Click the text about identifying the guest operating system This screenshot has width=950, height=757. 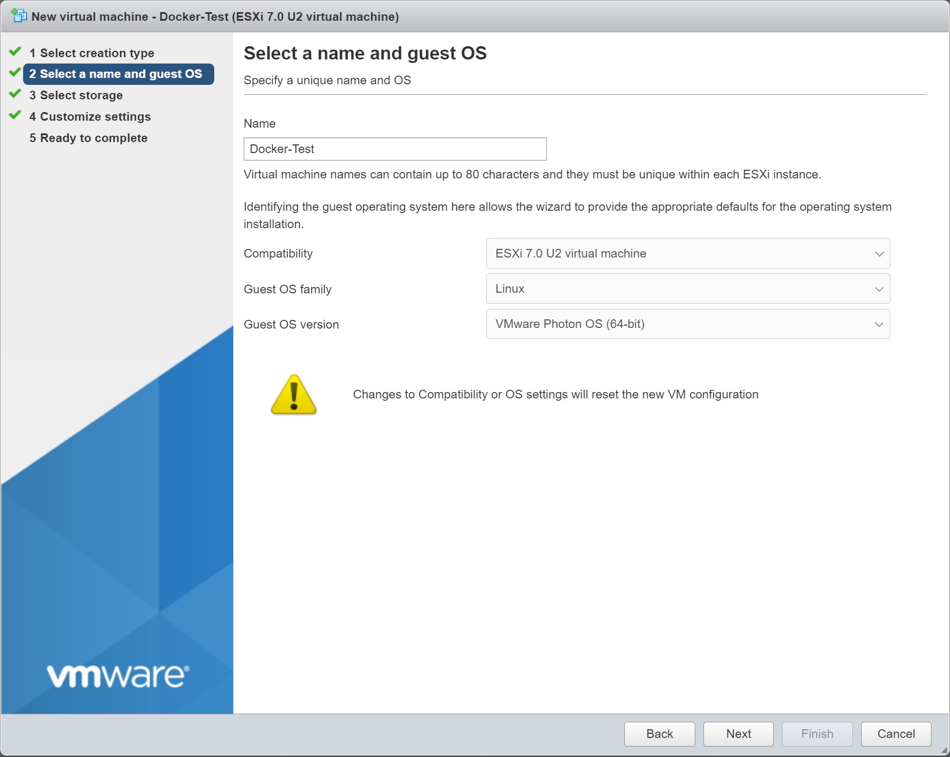(x=568, y=215)
